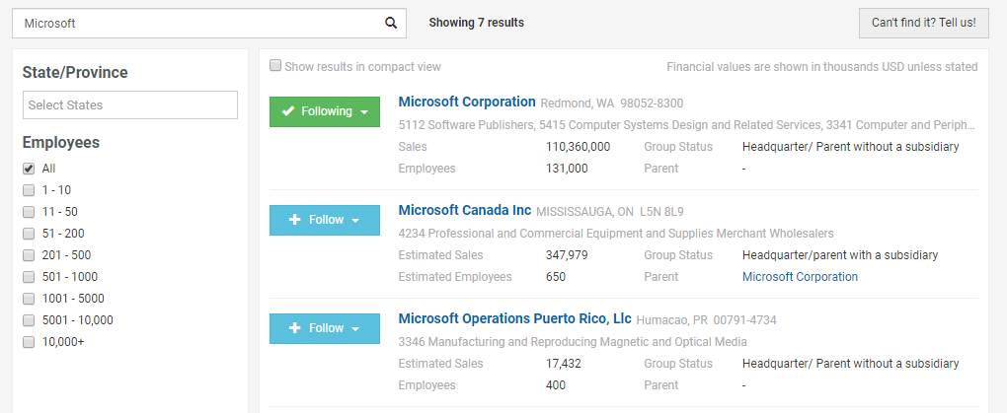
Task: Click 3346 Manufacturing and Reproducing Magnetic line
Action: click(573, 341)
